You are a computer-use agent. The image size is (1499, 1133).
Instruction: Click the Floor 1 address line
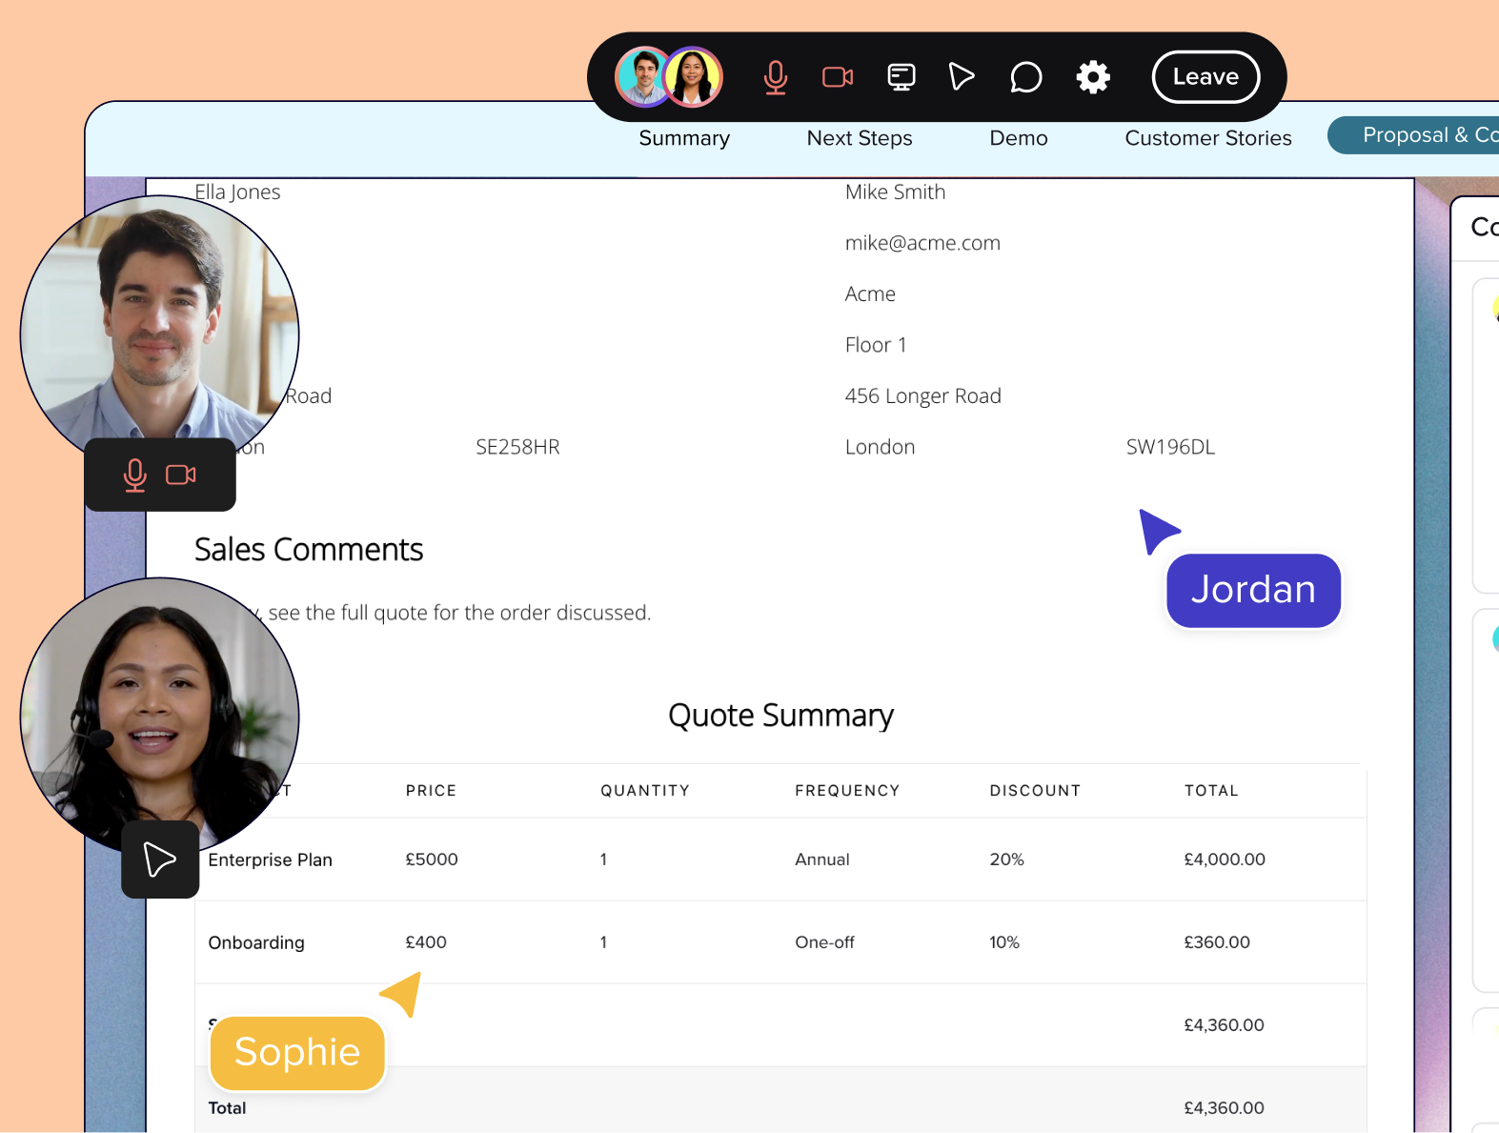875,345
